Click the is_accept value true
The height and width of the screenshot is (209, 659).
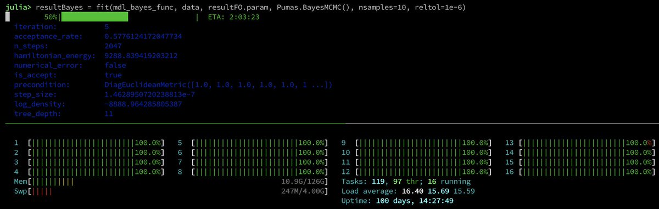[x=113, y=75]
